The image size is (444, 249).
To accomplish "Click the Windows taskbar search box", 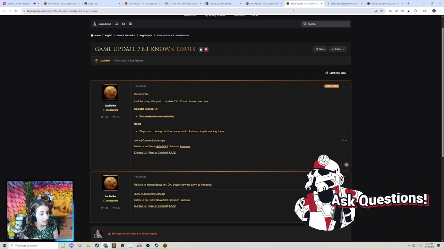I will [x=33, y=246].
